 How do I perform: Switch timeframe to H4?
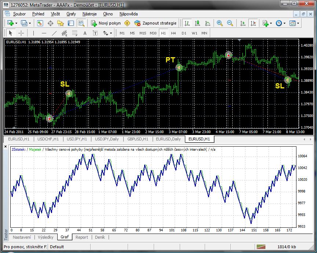pyautogui.click(x=174, y=33)
